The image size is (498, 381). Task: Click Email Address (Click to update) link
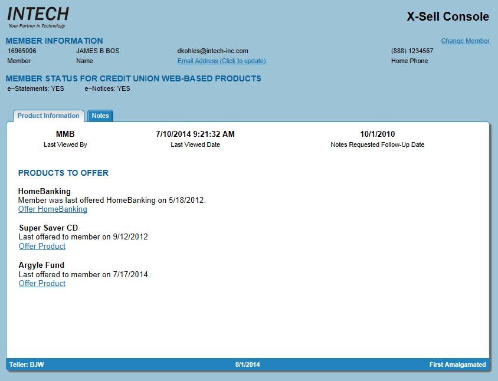click(221, 61)
